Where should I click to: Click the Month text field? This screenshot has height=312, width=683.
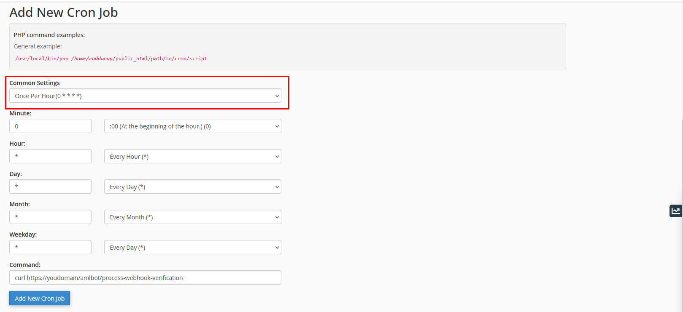(x=50, y=217)
